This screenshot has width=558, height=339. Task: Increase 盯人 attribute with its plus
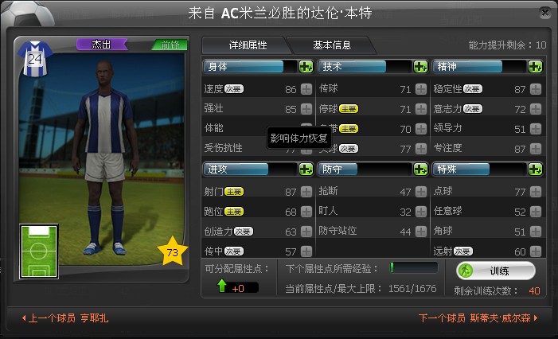[x=420, y=212]
